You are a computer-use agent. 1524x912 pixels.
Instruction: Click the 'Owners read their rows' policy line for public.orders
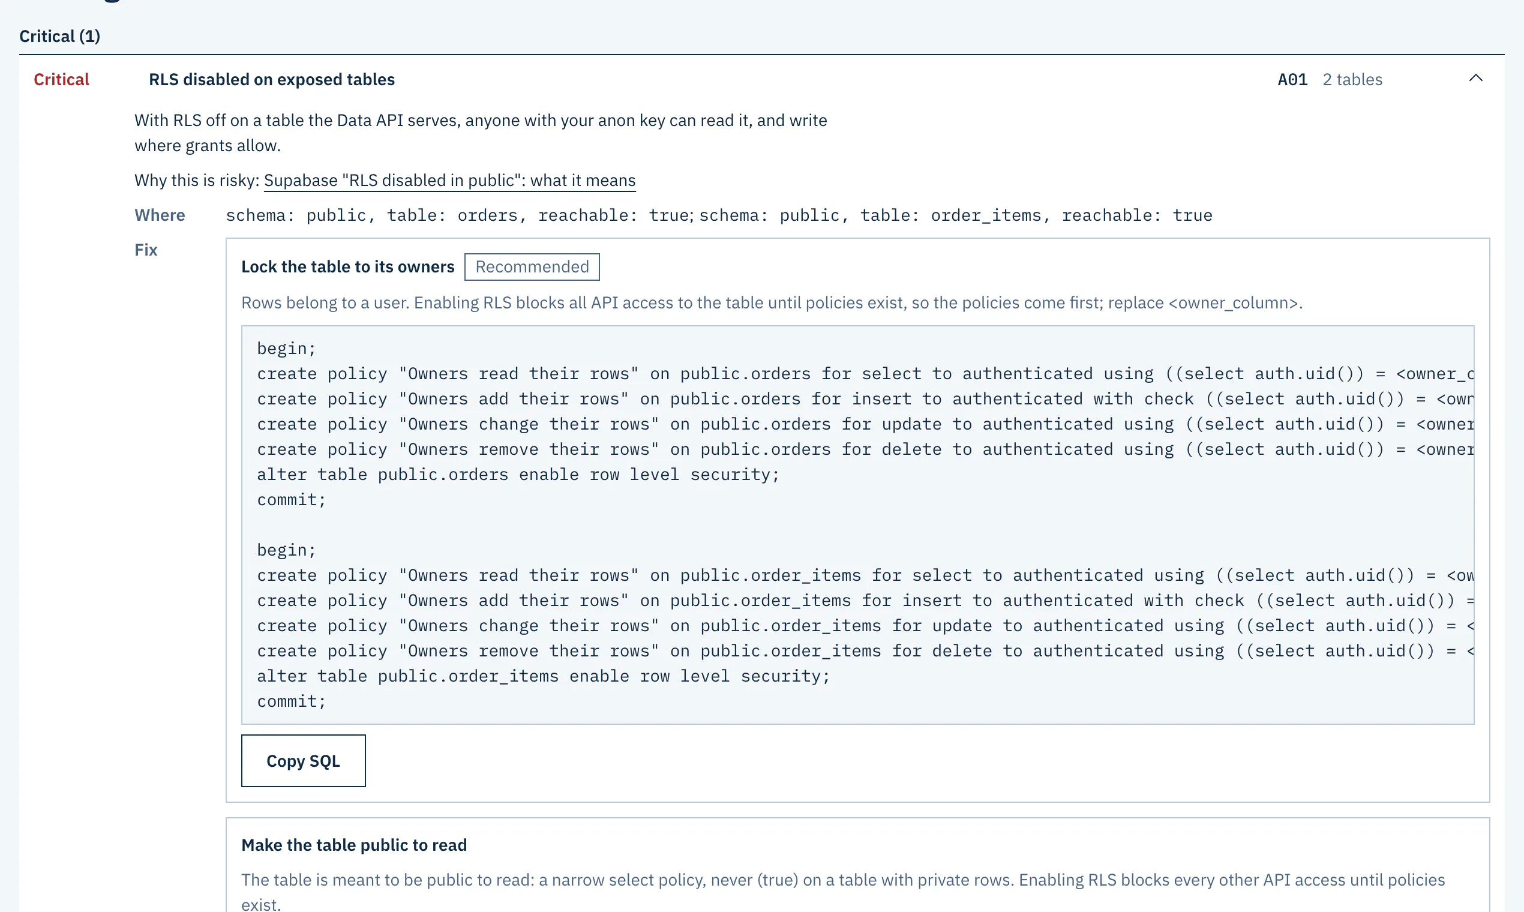click(x=865, y=374)
